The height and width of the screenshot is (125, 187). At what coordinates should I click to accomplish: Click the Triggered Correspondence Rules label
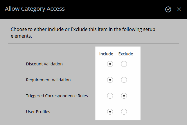coord(57,96)
